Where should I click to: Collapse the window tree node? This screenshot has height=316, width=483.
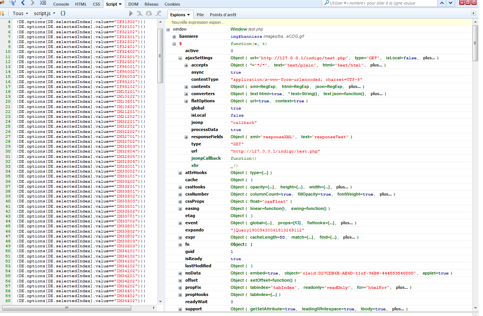(x=168, y=29)
